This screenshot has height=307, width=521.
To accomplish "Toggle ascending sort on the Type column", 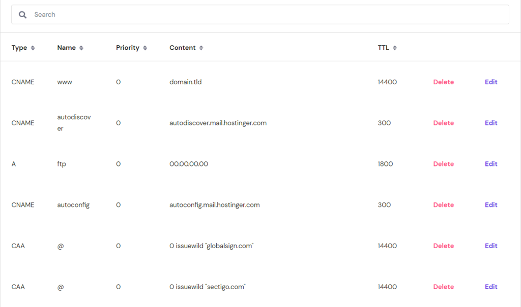I will [x=34, y=47].
